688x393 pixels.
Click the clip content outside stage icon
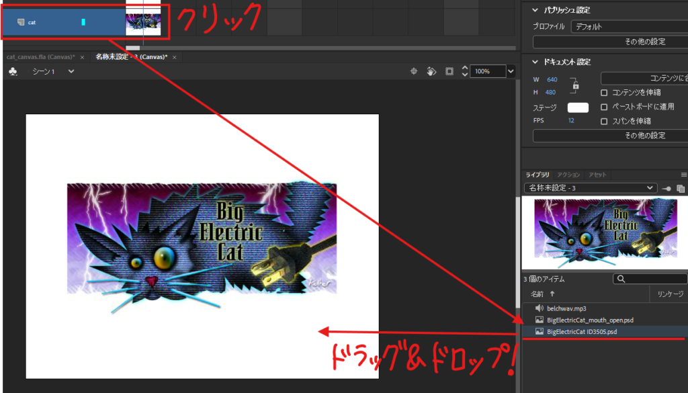pyautogui.click(x=449, y=71)
